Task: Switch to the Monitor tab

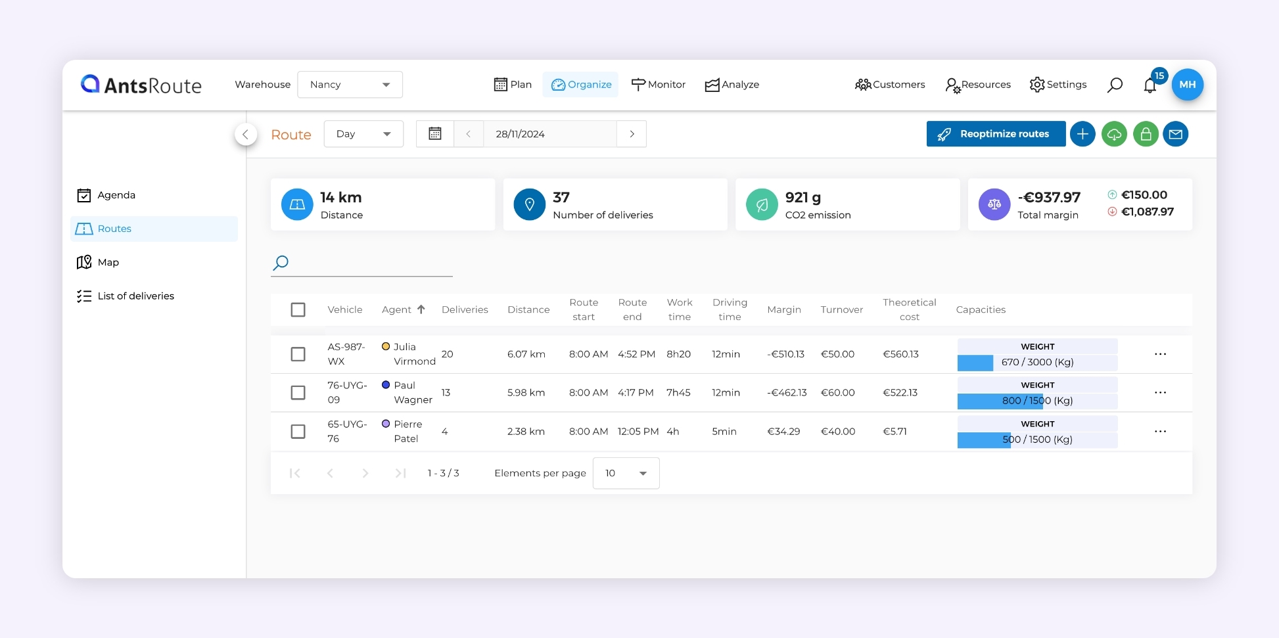Action: [x=658, y=85]
